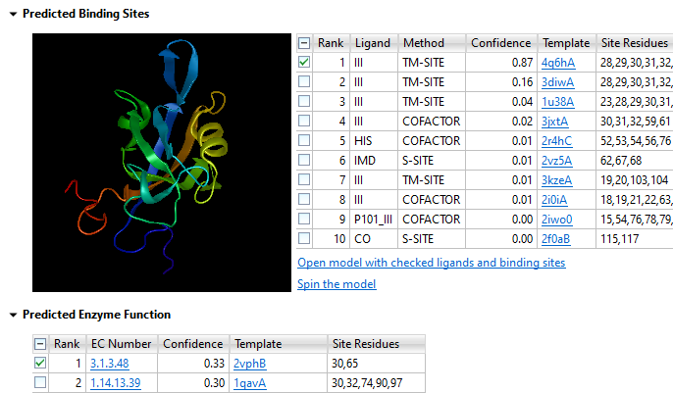This screenshot has width=673, height=393.
Task: Open EC number link 3.1.3.48
Action: click(110, 364)
